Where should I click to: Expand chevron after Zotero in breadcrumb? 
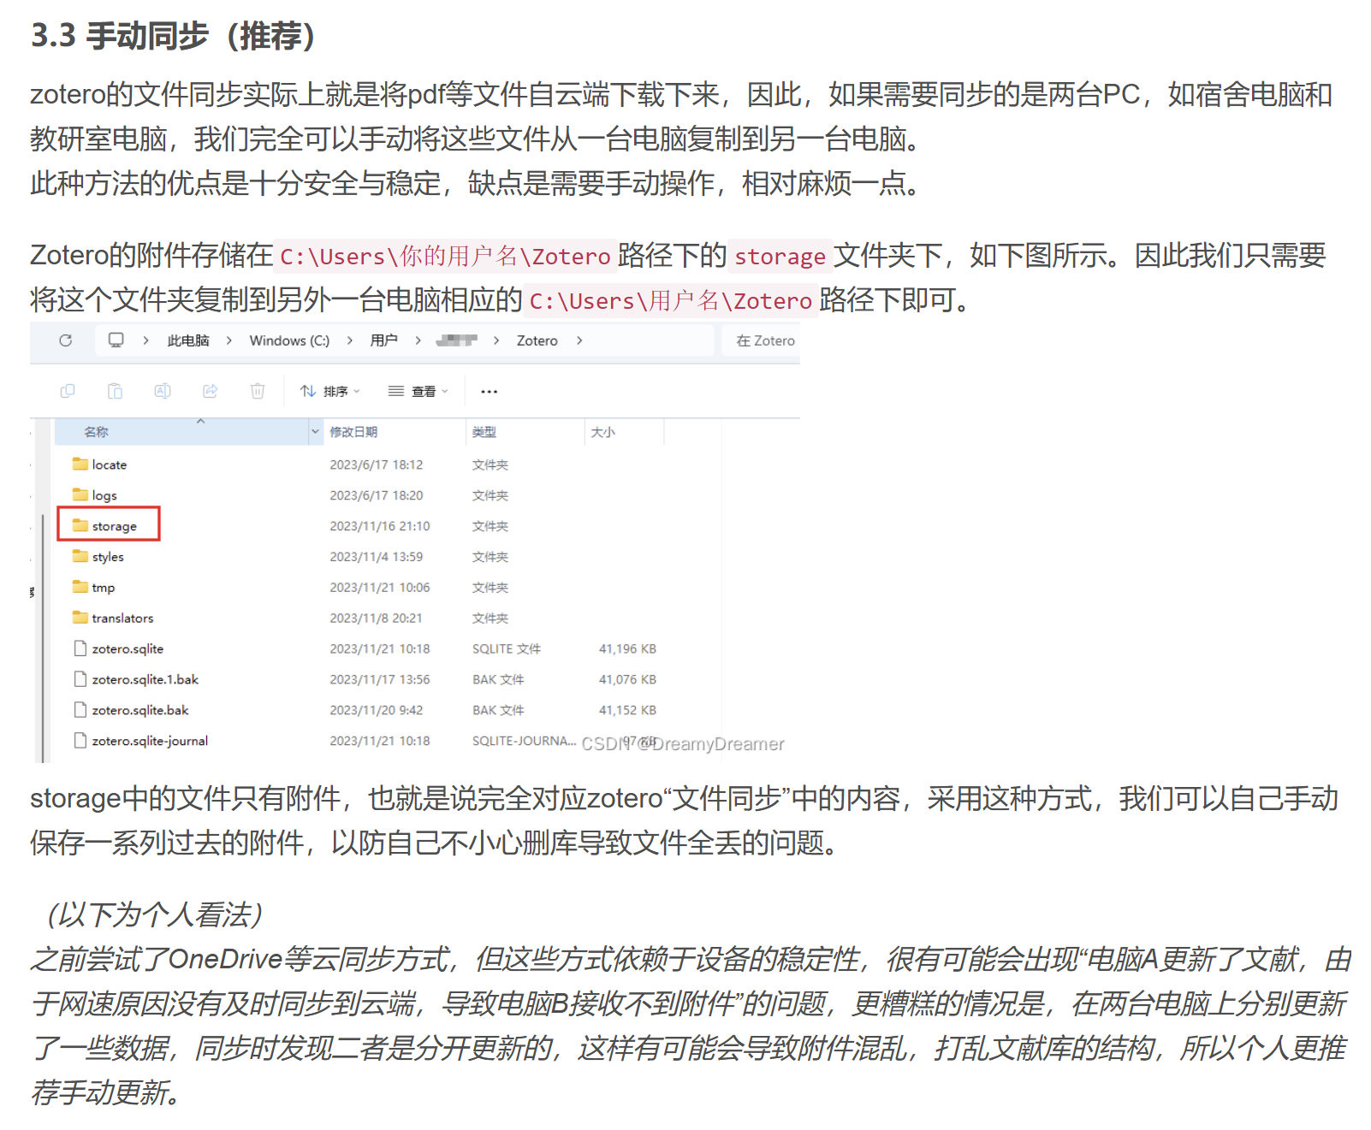point(579,340)
